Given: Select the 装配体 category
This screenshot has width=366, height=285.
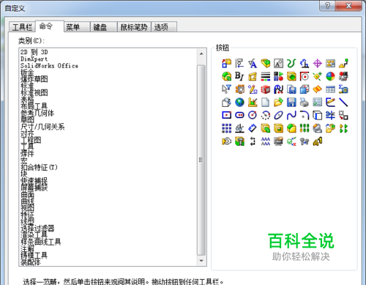Looking at the screenshot, I should (x=31, y=262).
